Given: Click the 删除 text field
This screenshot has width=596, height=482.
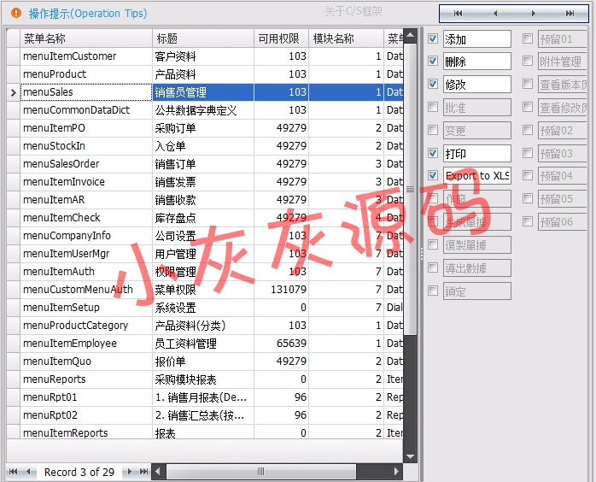Looking at the screenshot, I should (x=477, y=62).
